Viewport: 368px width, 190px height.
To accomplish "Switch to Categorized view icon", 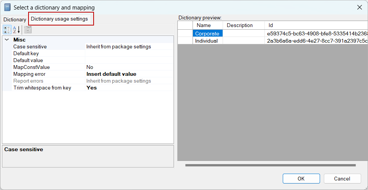I will (x=7, y=30).
